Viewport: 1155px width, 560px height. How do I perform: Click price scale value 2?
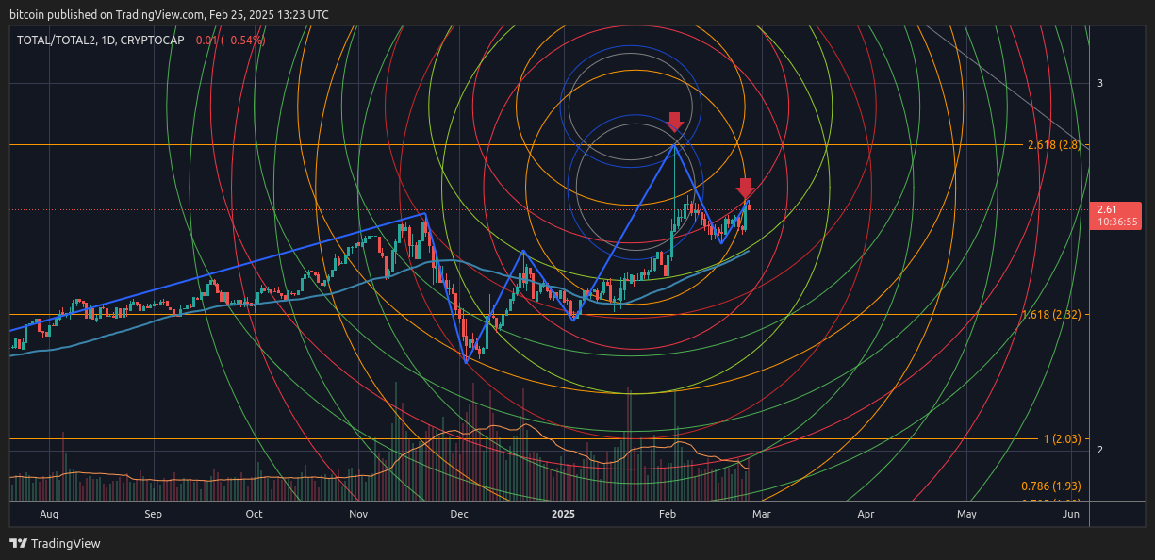1100,451
